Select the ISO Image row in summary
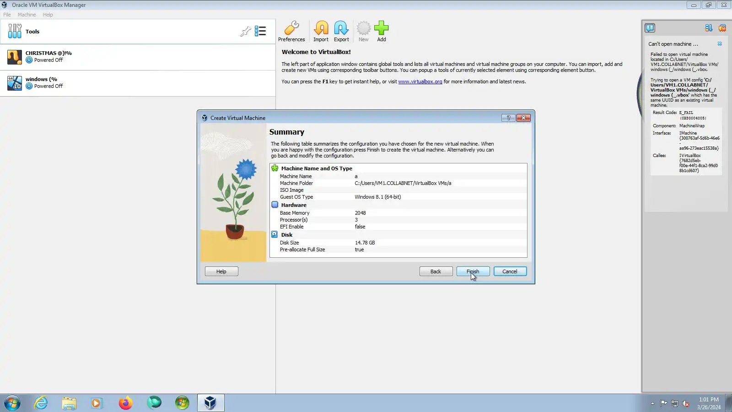732x412 pixels. [x=398, y=190]
